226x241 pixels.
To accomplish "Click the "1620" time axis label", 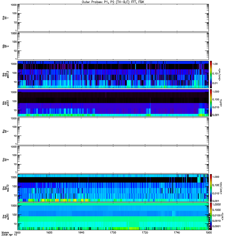I will [49, 232].
